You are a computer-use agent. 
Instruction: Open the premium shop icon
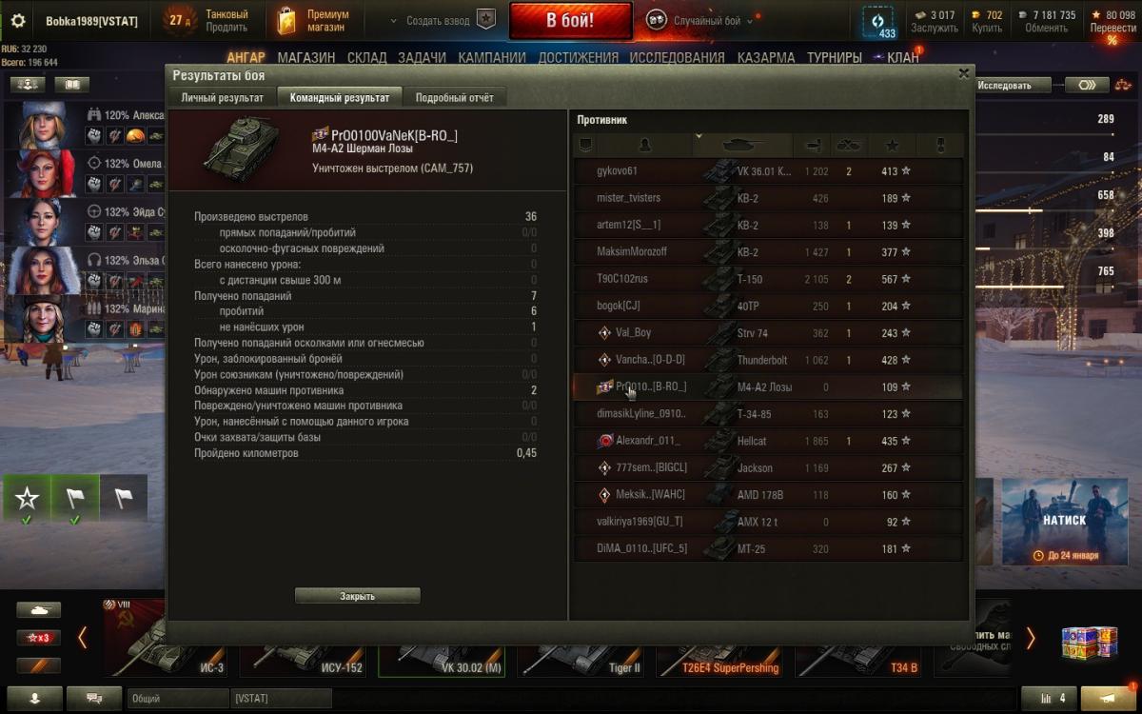(x=286, y=21)
